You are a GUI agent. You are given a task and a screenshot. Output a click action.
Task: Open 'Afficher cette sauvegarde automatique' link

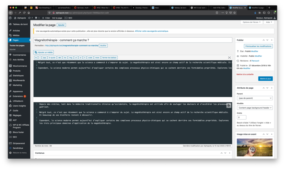[152, 31]
